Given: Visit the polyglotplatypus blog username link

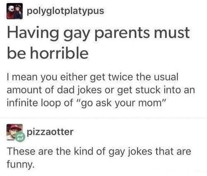Looking at the screenshot, I should click(65, 11).
